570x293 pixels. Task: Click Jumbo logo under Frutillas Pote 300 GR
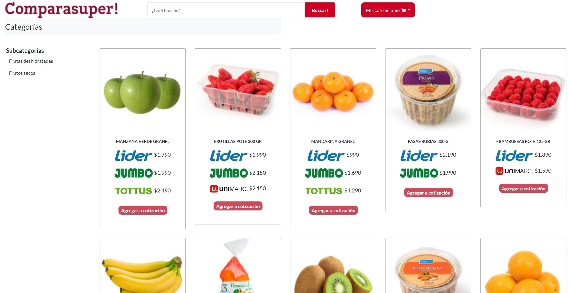pyautogui.click(x=229, y=173)
